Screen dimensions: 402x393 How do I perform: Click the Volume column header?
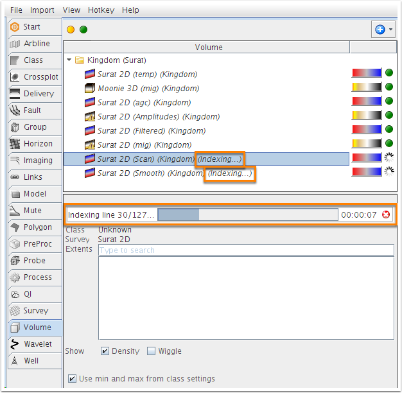click(x=207, y=47)
